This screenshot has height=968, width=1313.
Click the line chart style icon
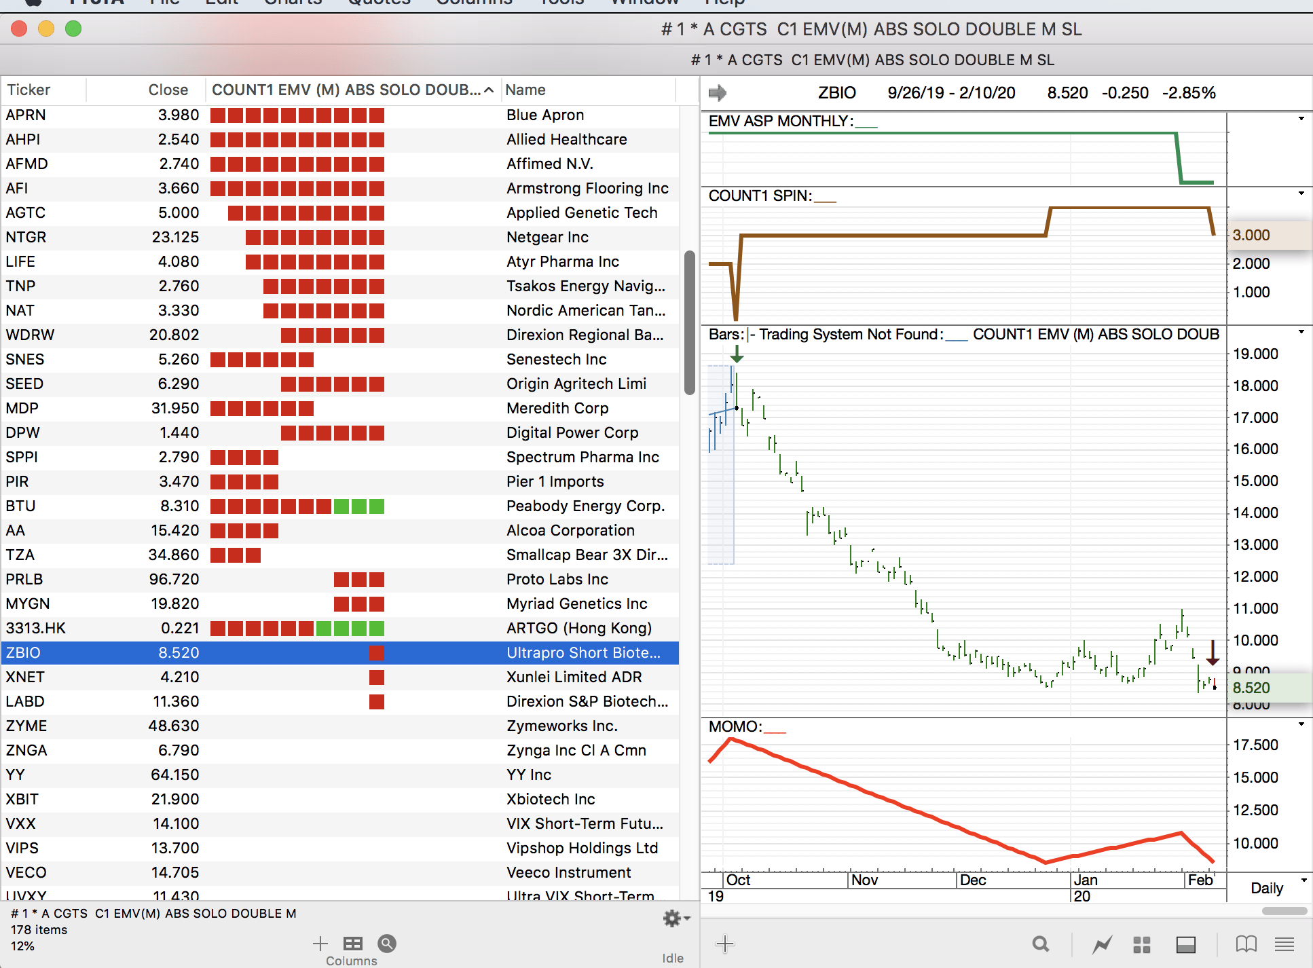tap(1102, 944)
